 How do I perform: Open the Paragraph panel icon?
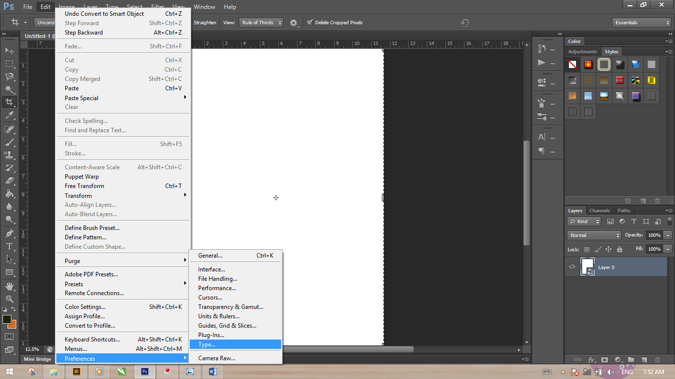tap(541, 151)
